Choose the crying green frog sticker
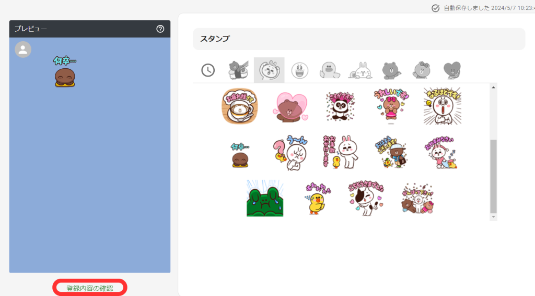The image size is (535, 296). 265,199
